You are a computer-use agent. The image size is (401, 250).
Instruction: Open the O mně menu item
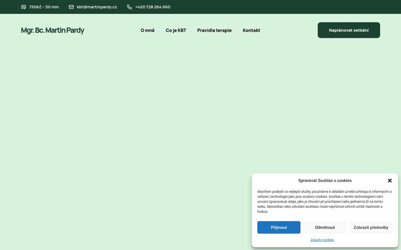tap(148, 31)
